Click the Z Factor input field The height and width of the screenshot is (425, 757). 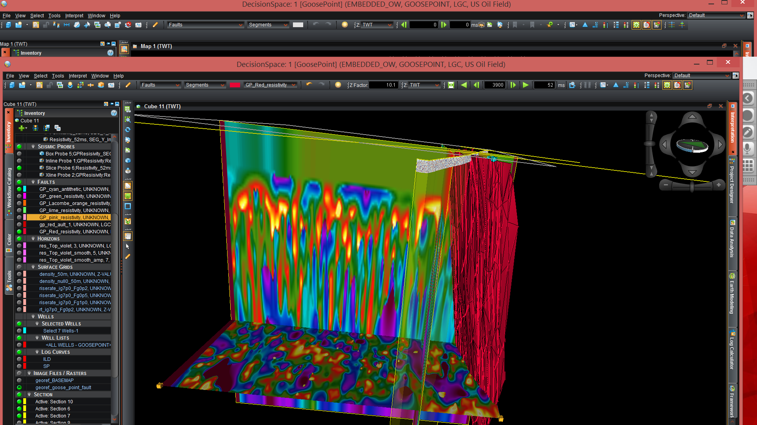point(383,85)
